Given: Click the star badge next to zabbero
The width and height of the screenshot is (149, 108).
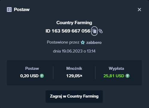Looking at the screenshot, I should pyautogui.click(x=83, y=42).
